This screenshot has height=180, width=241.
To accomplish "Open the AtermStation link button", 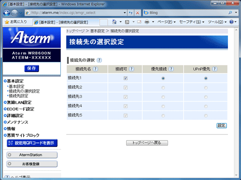I will 32,155.
